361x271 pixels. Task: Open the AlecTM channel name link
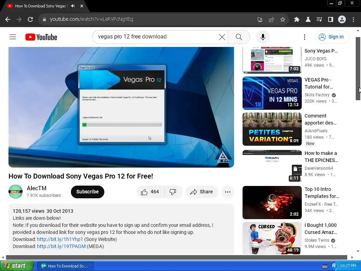37,188
